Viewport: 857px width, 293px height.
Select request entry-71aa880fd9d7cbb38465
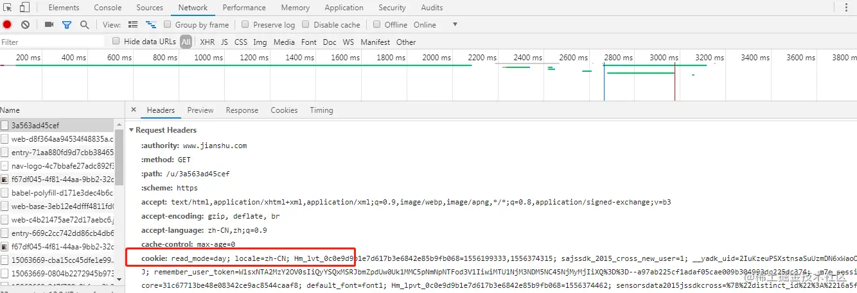click(57, 153)
